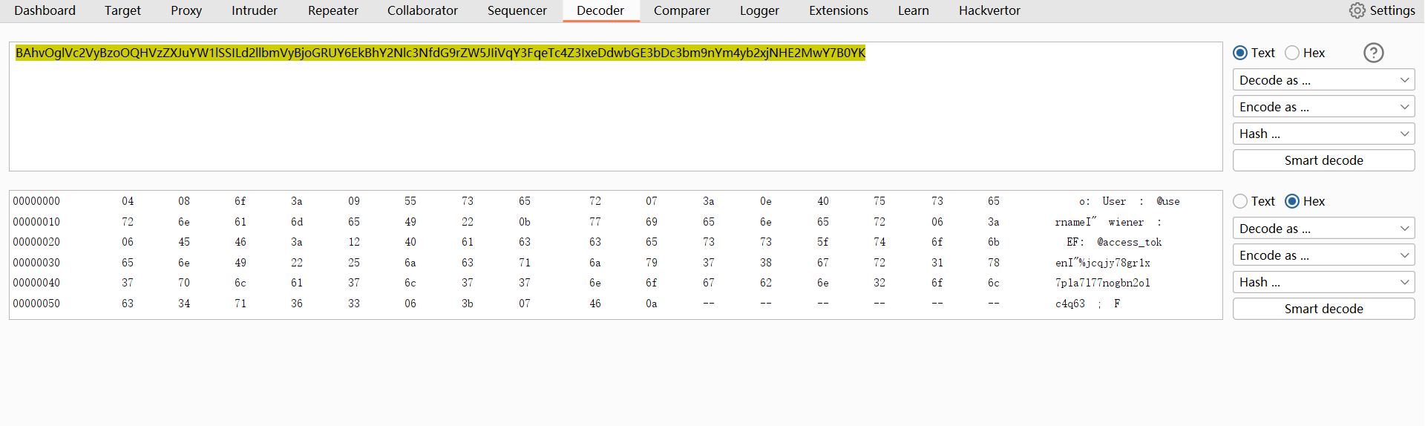Select the bottom panel Text radio button
The image size is (1425, 426).
click(x=1240, y=201)
